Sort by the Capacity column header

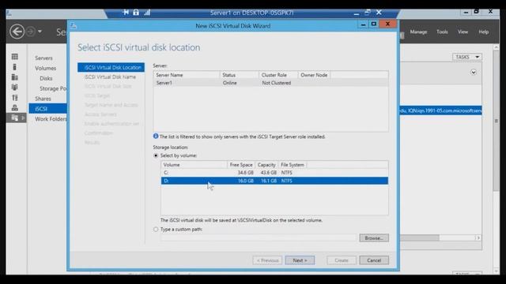tap(266, 165)
